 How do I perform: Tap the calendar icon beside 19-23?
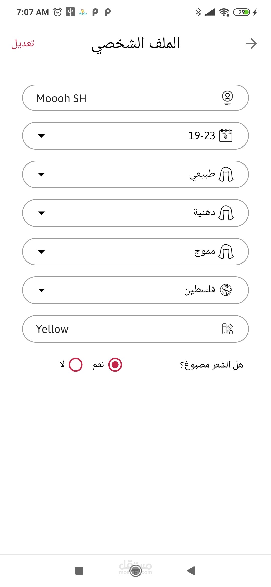[x=226, y=136]
